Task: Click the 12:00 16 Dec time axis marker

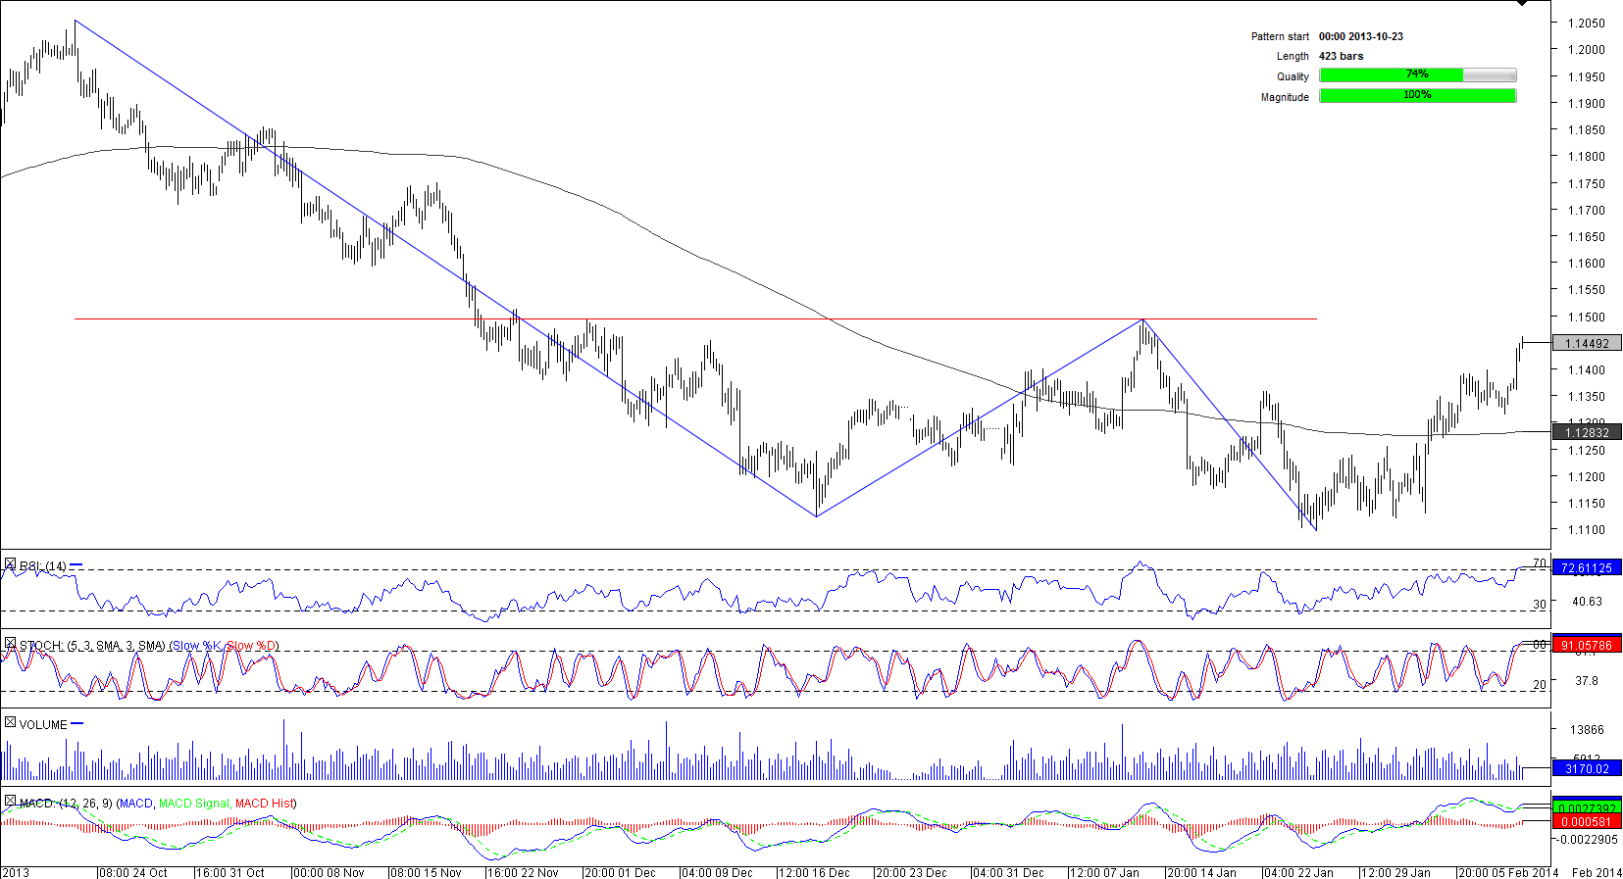Action: click(813, 872)
